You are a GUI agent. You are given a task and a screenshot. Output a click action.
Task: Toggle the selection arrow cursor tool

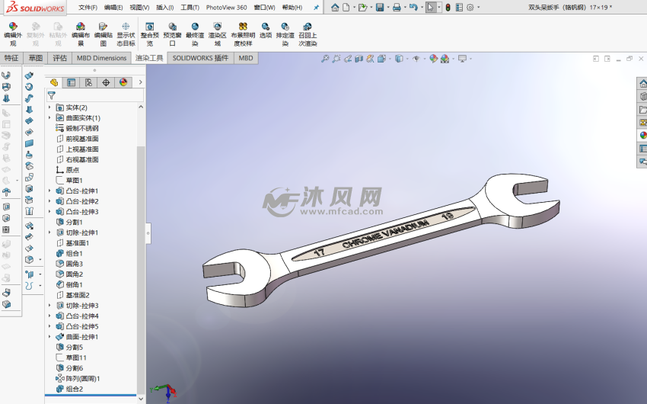click(x=431, y=8)
